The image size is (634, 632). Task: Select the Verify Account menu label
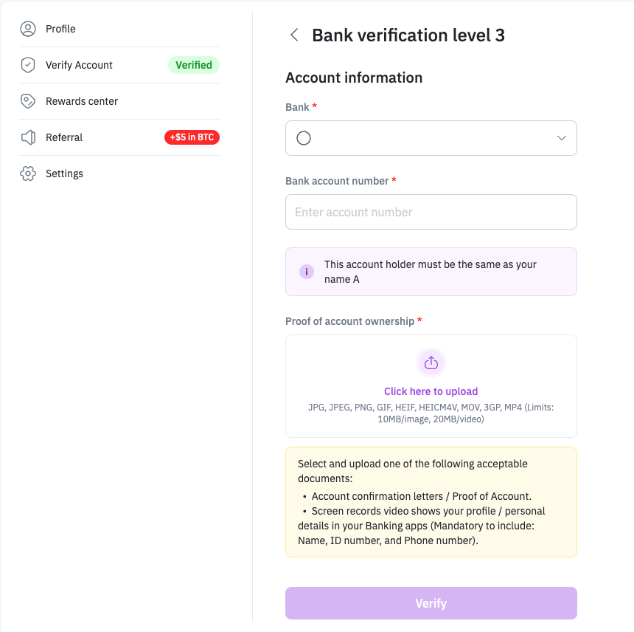79,65
